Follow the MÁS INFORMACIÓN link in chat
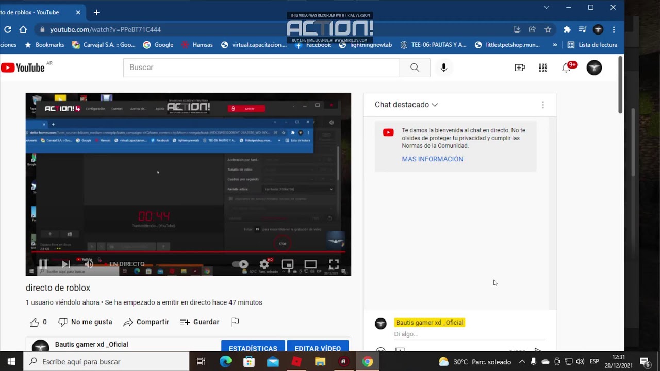 (x=433, y=159)
